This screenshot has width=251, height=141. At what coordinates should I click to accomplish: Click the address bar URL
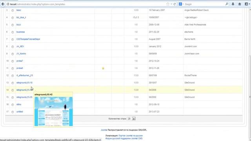[x=38, y=4]
